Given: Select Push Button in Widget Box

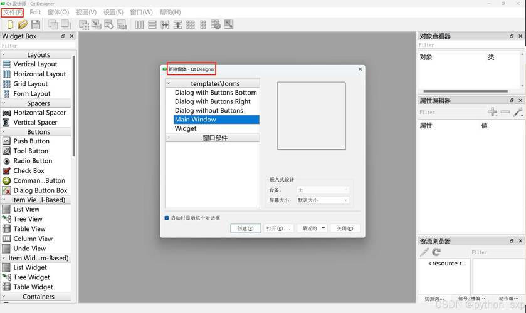Looking at the screenshot, I should pyautogui.click(x=31, y=141).
